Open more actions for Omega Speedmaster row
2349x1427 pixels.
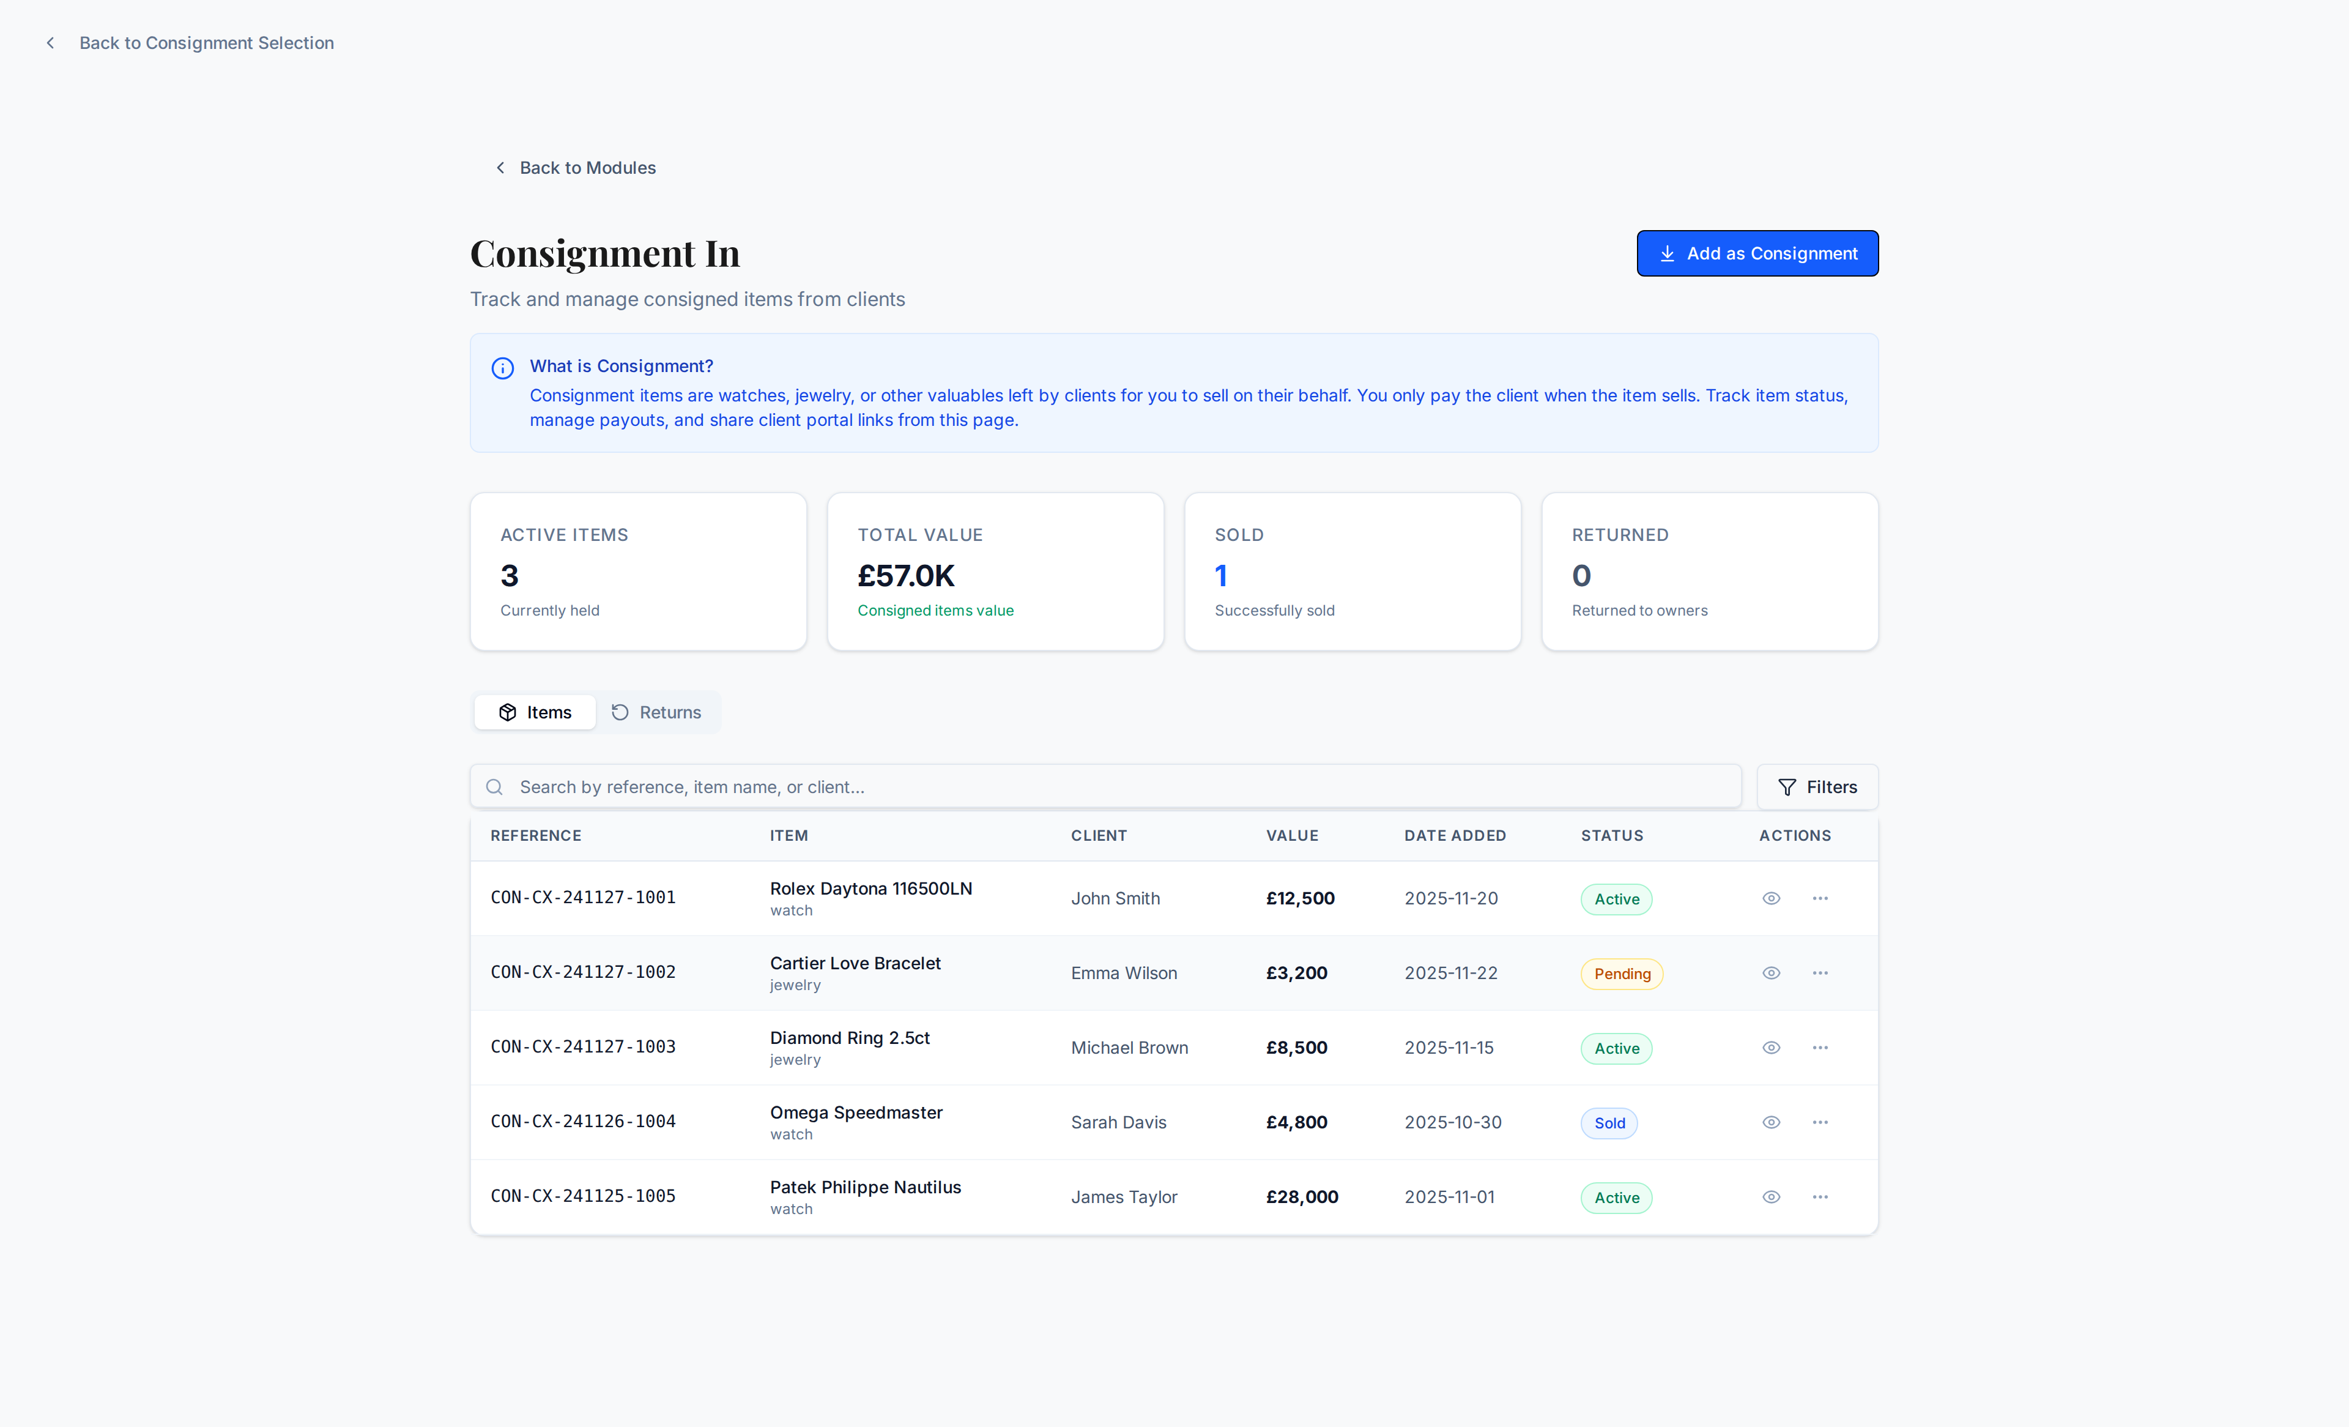[1820, 1122]
